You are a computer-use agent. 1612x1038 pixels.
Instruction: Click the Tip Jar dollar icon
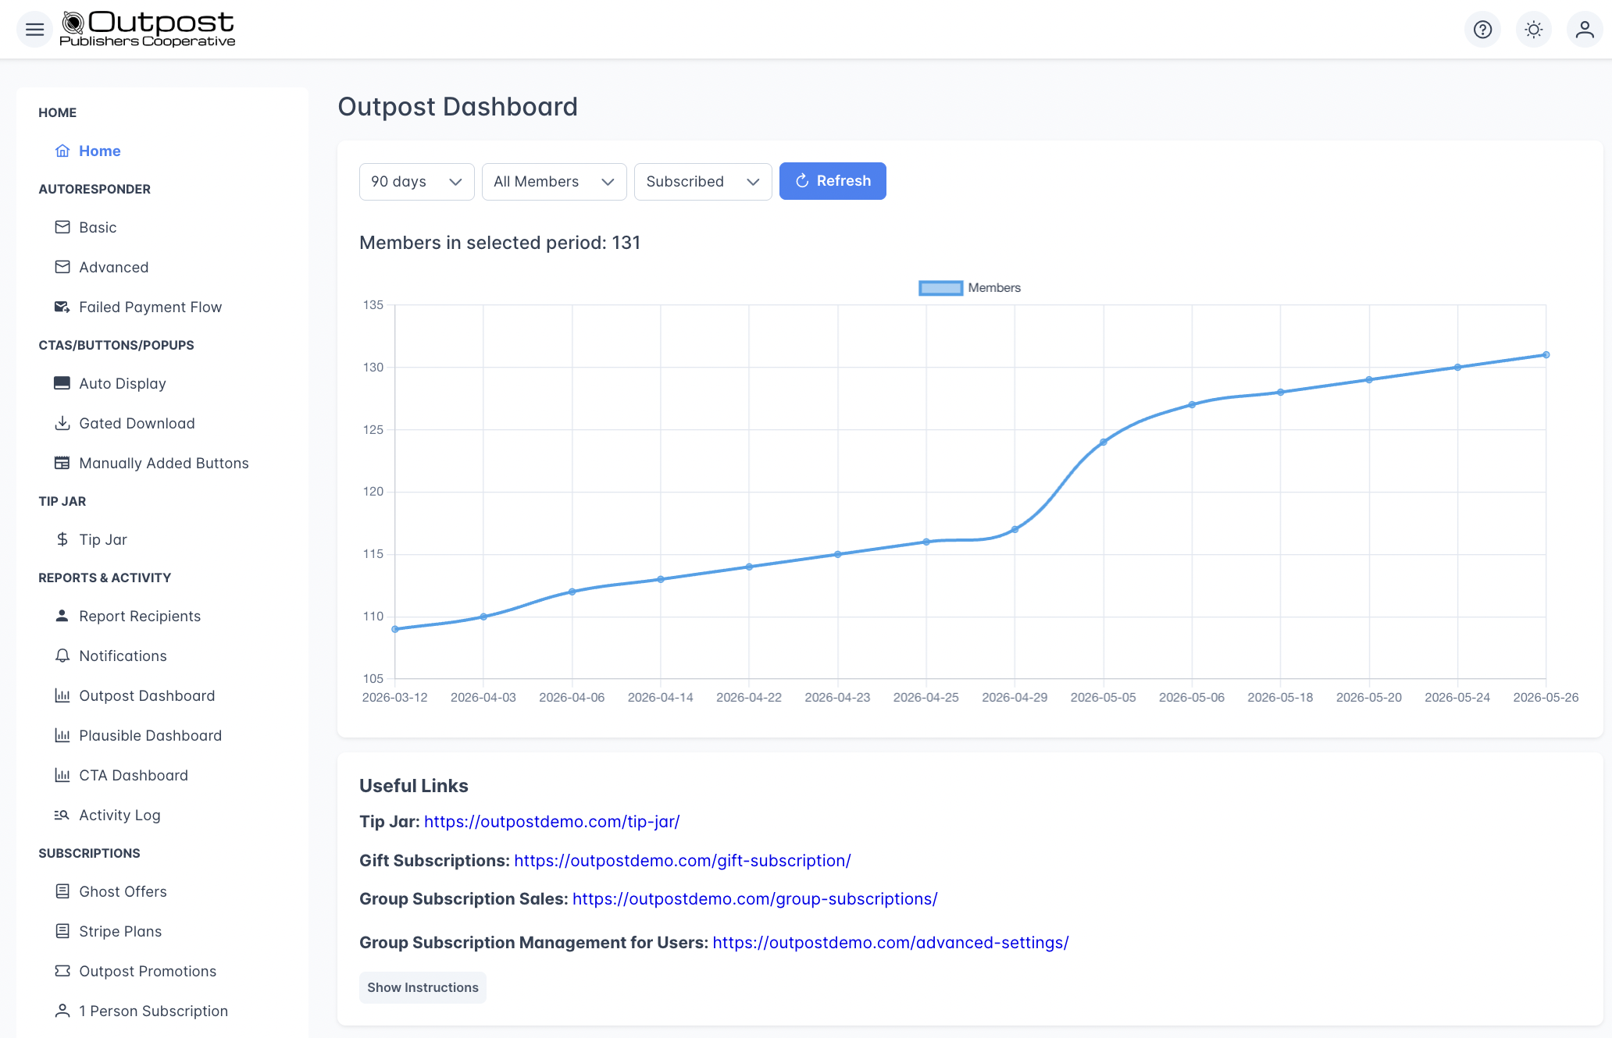[62, 539]
